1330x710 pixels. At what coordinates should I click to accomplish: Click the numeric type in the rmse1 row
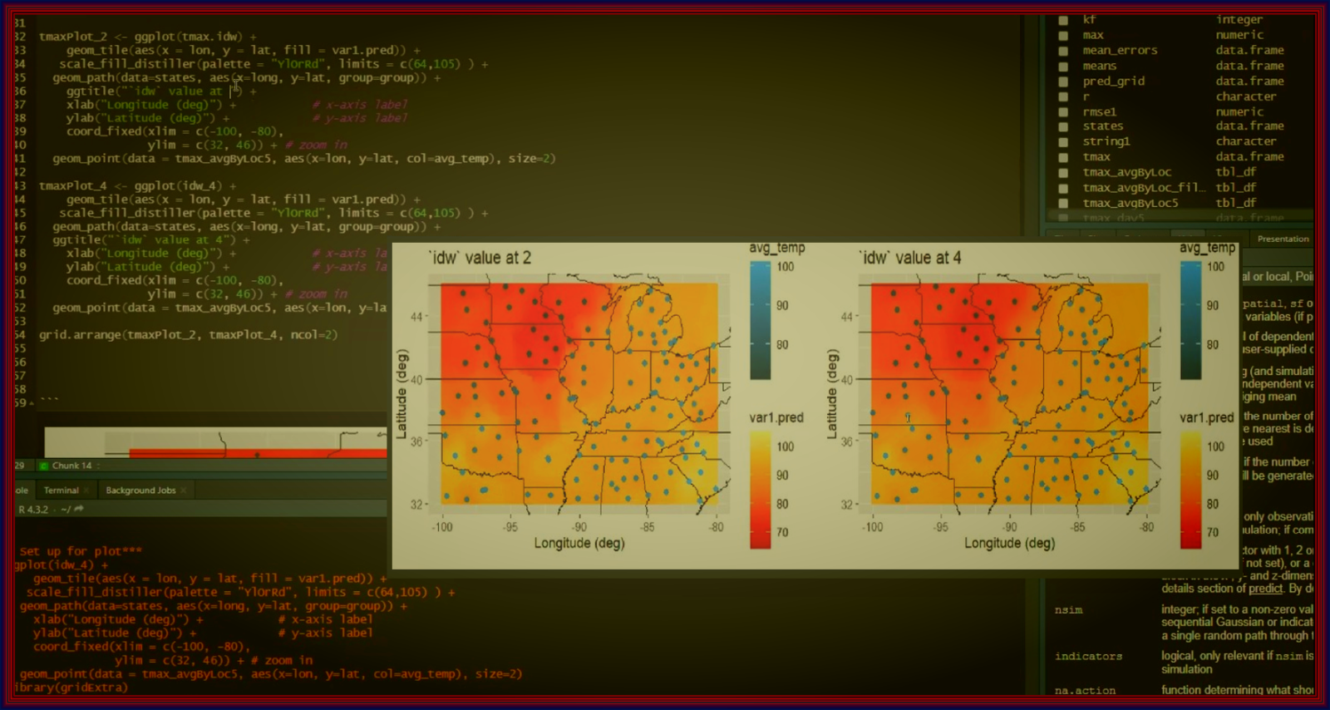pyautogui.click(x=1239, y=111)
